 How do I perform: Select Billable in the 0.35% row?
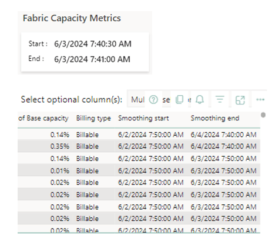click(x=88, y=146)
